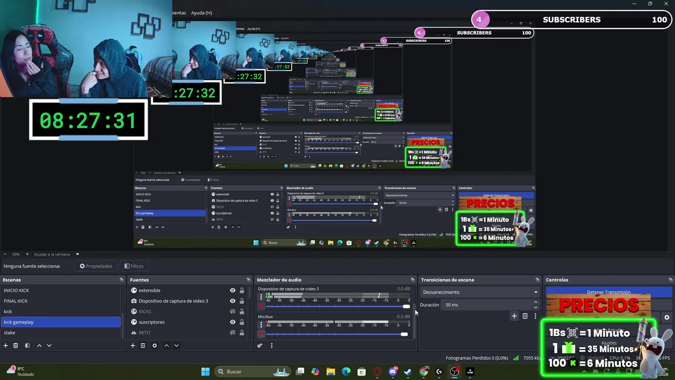Decrease transition Duración with down arrow
This screenshot has width=675, height=380.
click(x=536, y=307)
